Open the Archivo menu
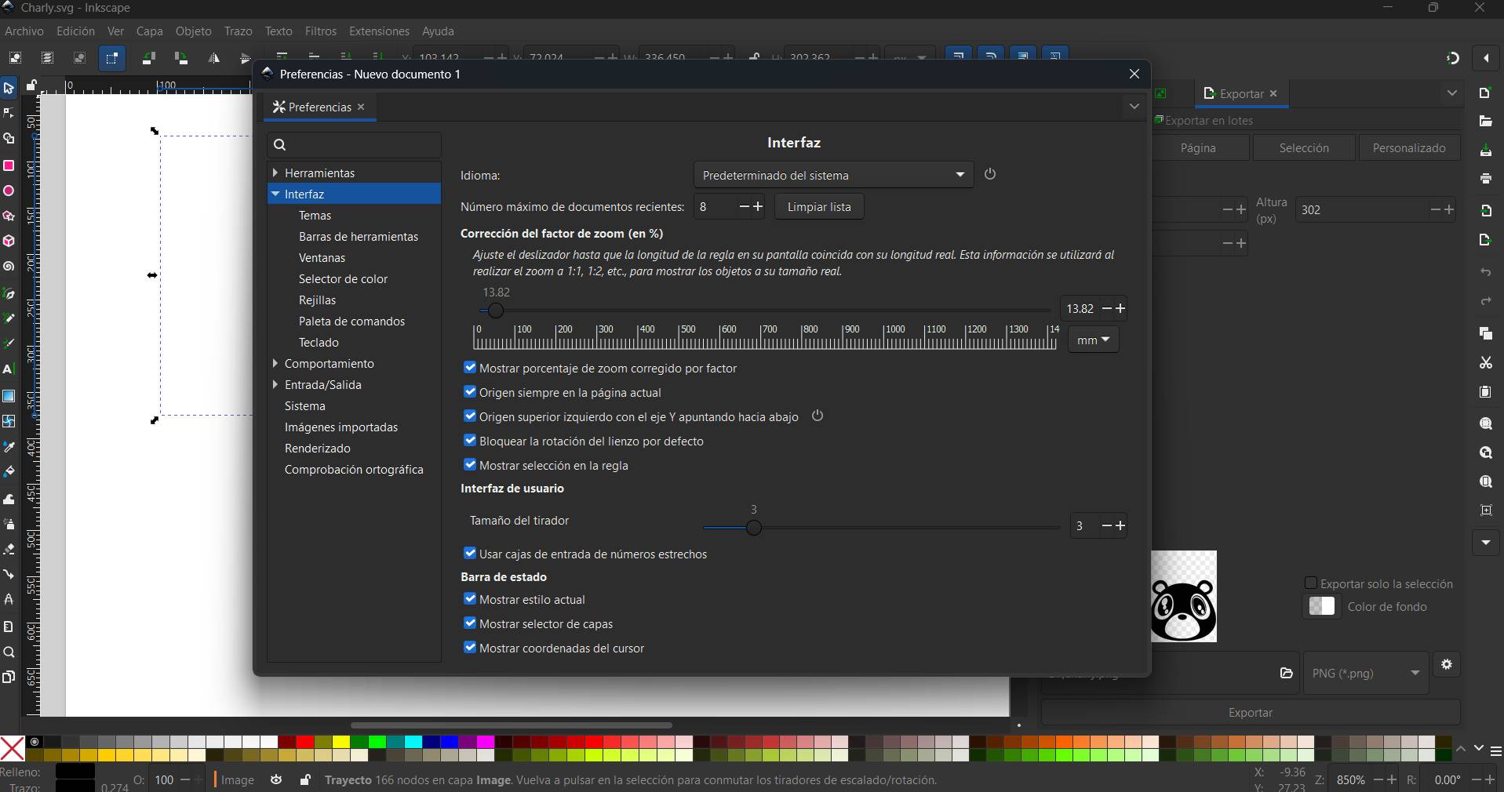 coord(24,31)
